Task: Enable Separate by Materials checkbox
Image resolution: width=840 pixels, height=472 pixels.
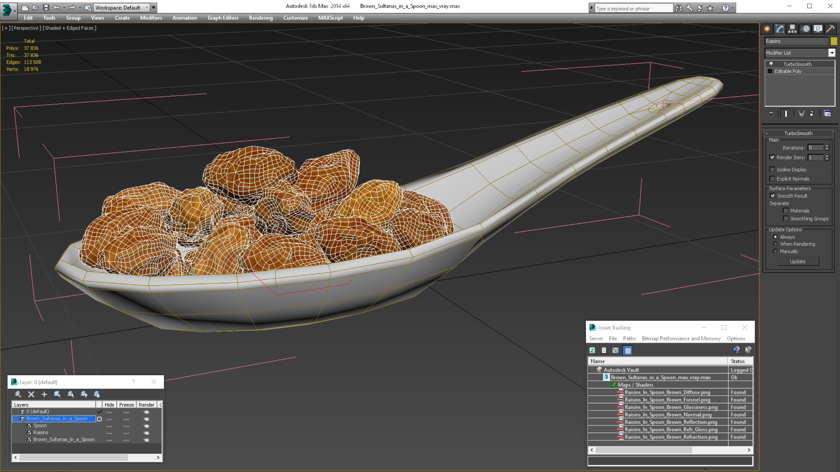Action: tap(786, 211)
